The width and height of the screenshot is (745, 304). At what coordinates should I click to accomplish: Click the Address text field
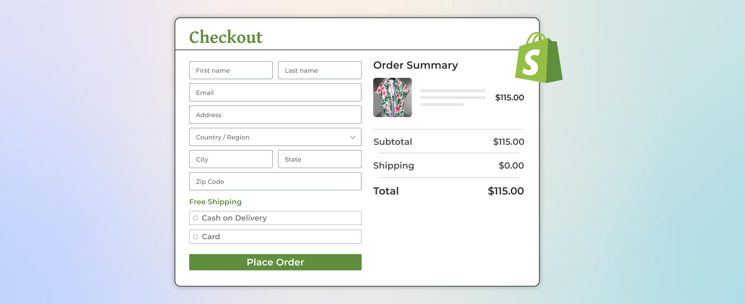[x=275, y=115]
